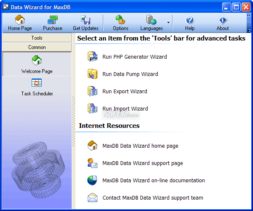
Task: Contact MaxDB Data Wizard support team link
Action: (153, 198)
